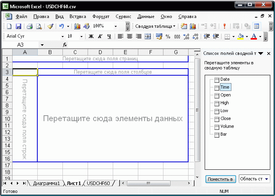Open the Правка menu

(41, 16)
